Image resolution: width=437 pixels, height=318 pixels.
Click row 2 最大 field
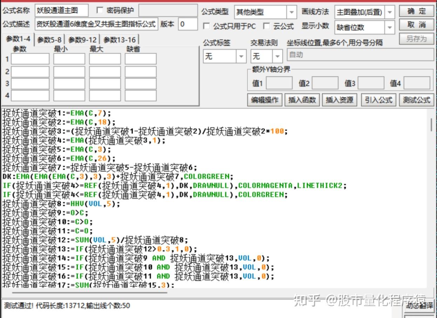pyautogui.click(x=105, y=72)
